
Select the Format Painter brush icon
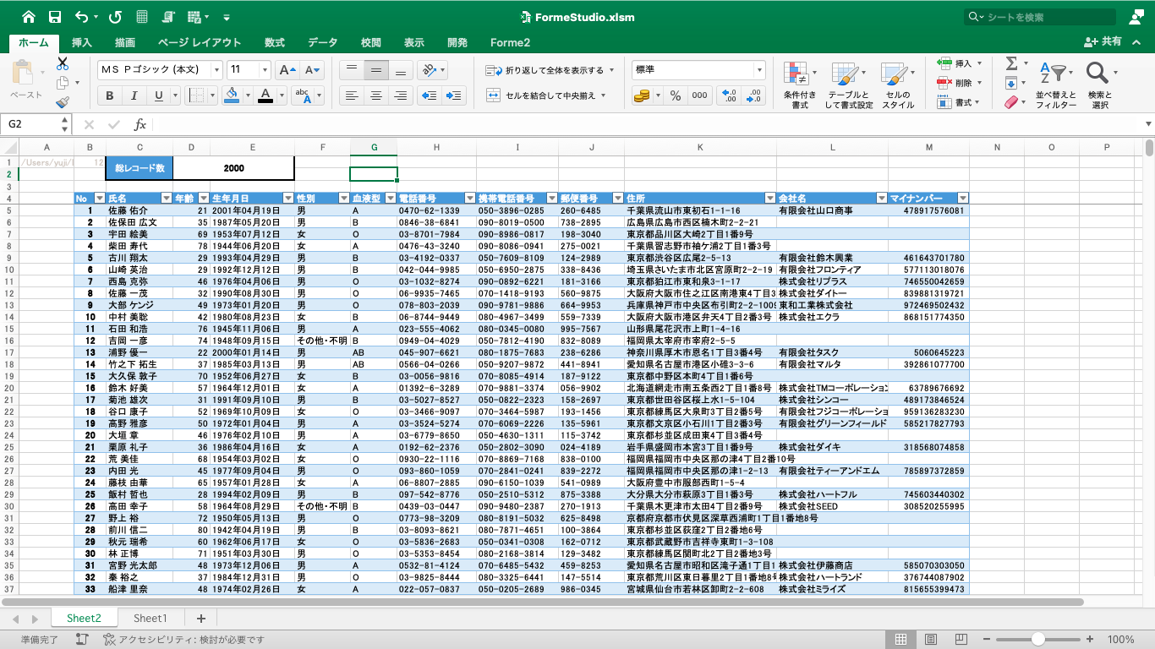click(63, 102)
